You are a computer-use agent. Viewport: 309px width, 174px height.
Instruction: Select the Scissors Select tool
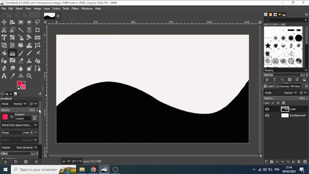point(4,30)
